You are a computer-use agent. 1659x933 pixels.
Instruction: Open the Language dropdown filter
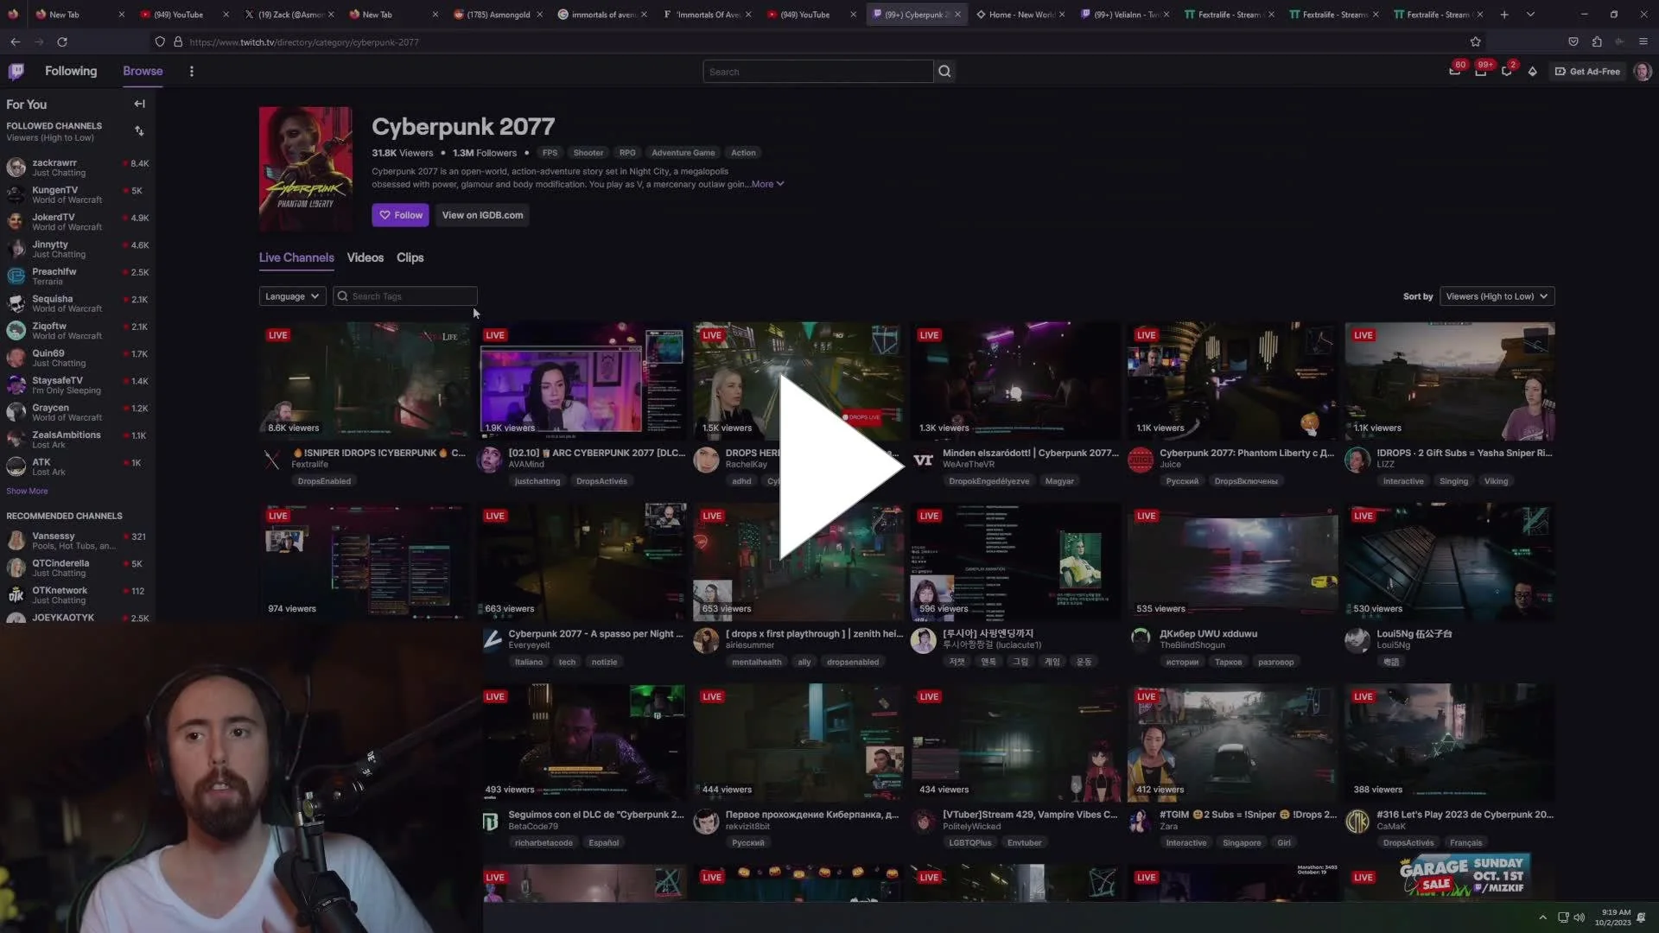click(x=292, y=296)
